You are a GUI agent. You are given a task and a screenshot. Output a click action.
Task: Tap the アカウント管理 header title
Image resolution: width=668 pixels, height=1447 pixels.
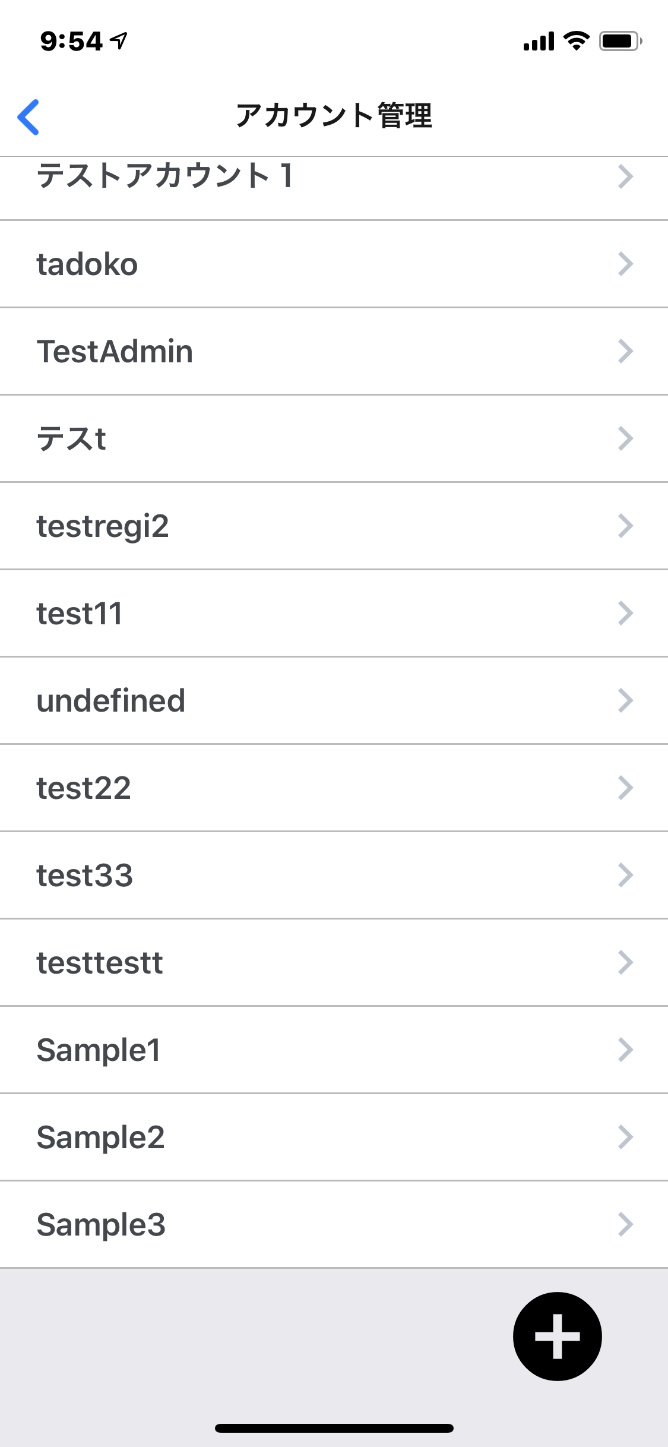click(x=334, y=115)
